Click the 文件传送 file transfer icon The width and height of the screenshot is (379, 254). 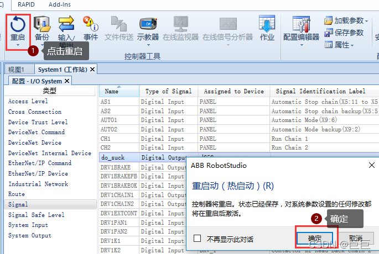pos(118,24)
